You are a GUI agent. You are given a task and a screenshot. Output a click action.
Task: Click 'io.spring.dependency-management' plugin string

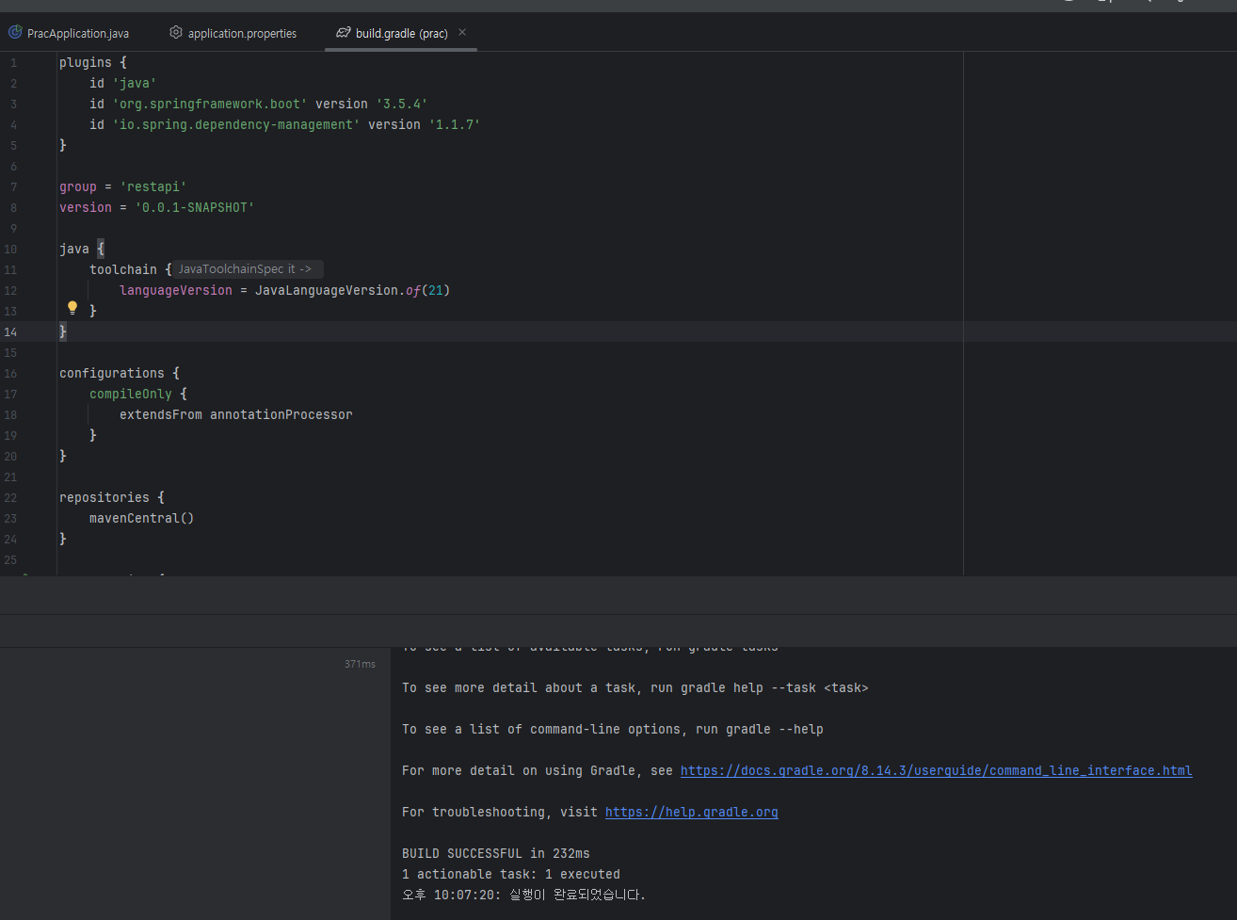coord(236,124)
